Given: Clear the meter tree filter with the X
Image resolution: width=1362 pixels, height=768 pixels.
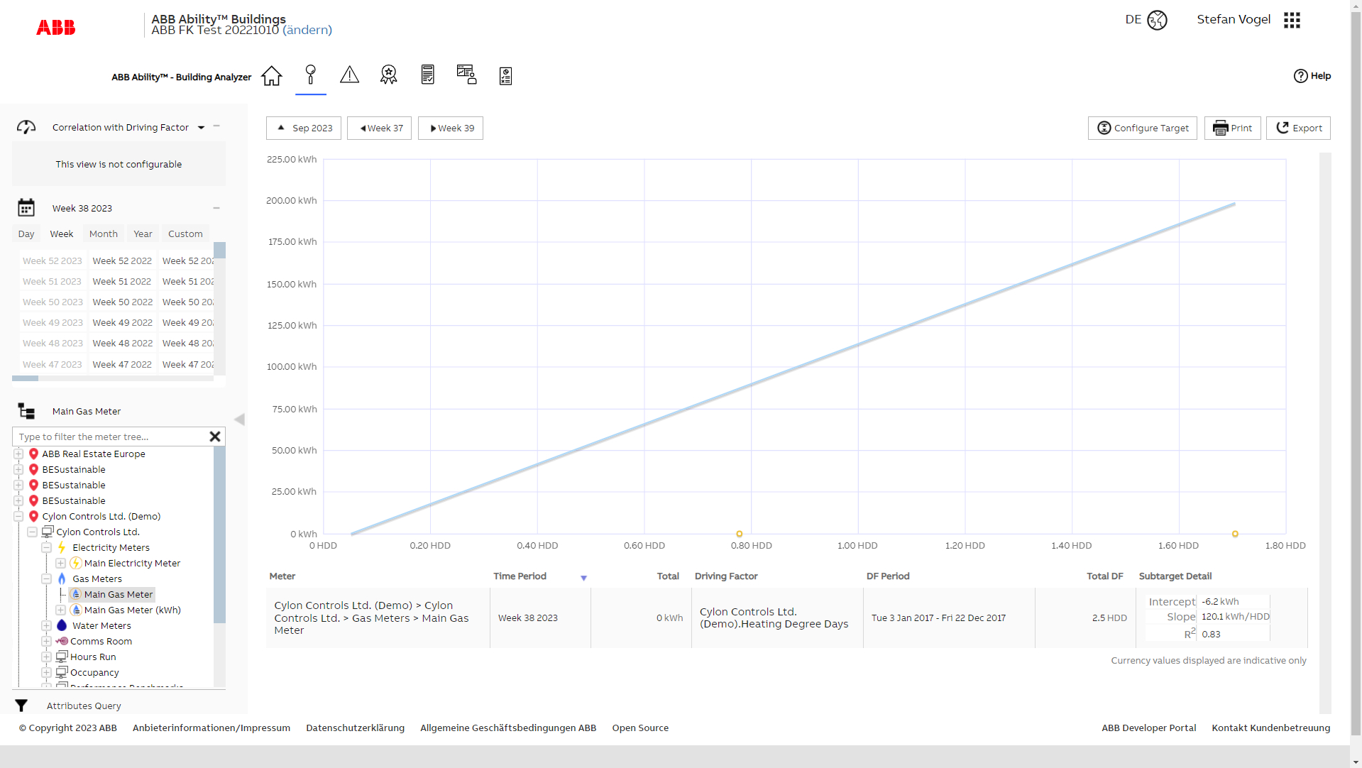Looking at the screenshot, I should (x=215, y=437).
